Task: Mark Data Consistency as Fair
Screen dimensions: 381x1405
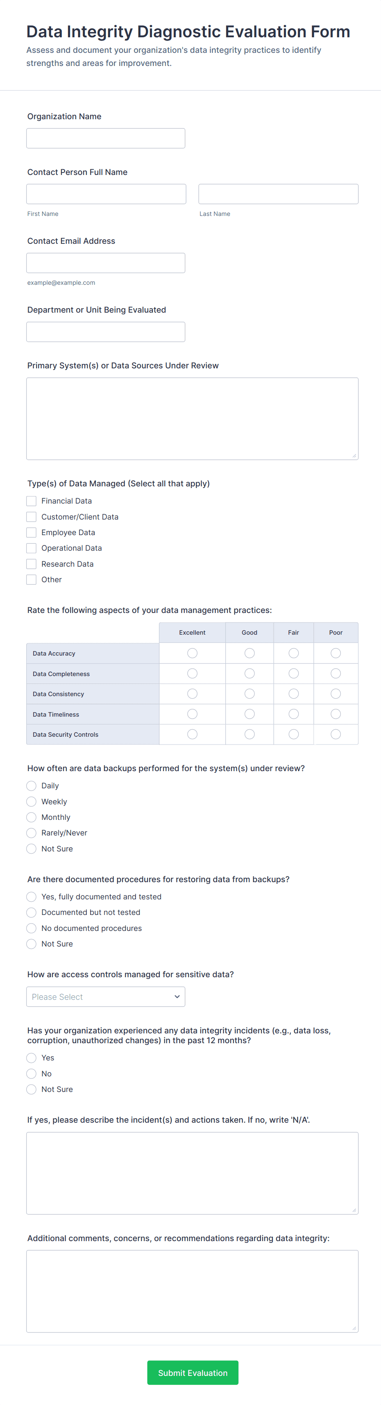Action: [x=294, y=694]
